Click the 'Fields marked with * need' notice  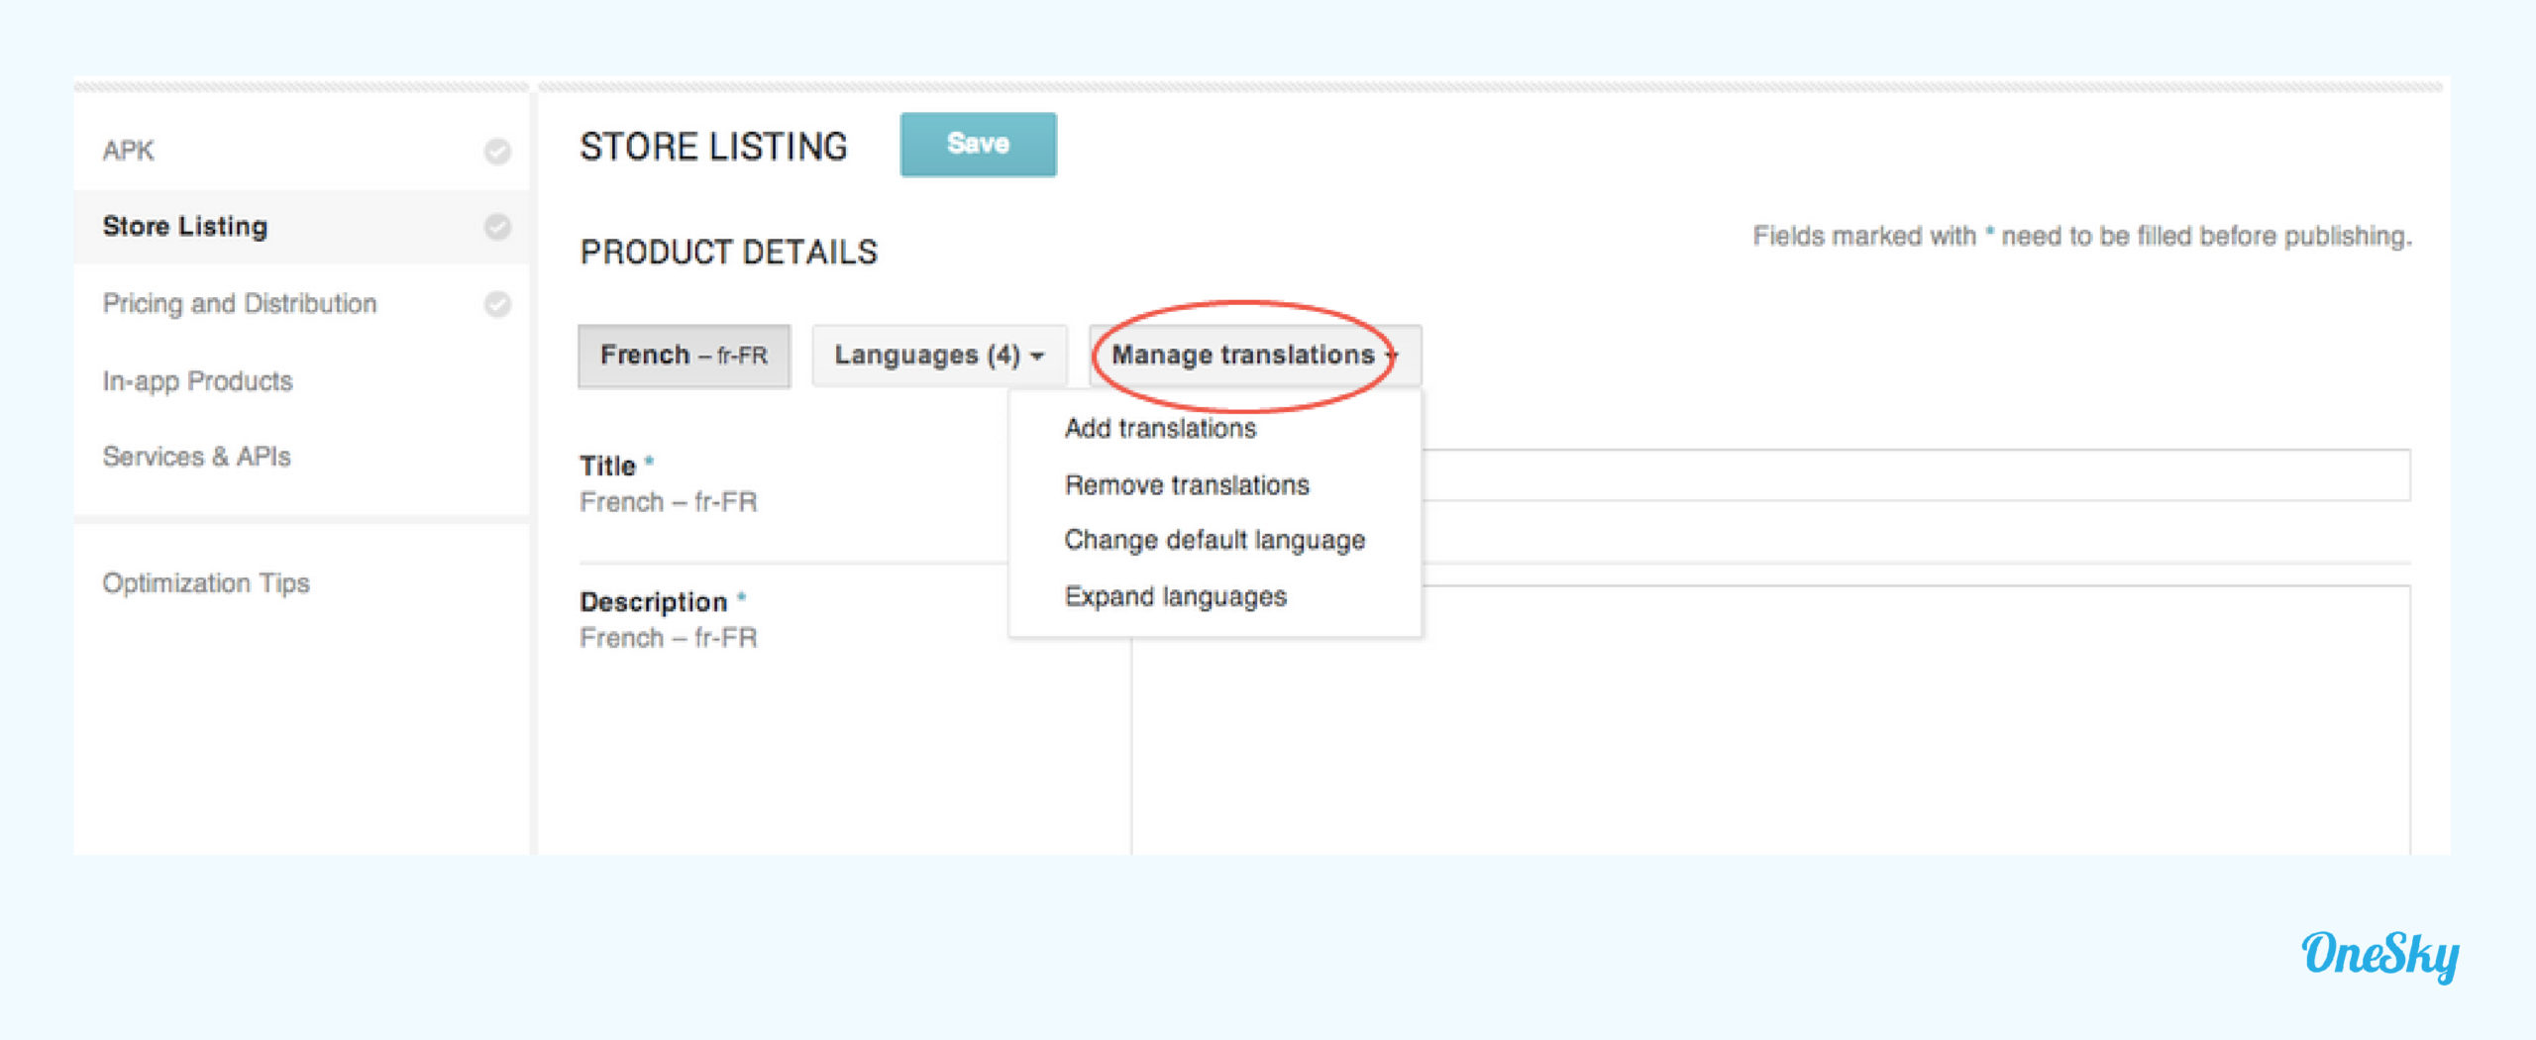click(2082, 237)
